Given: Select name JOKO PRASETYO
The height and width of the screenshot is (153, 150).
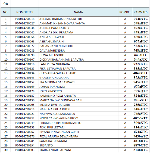Looking at the screenshot, I should point(51,91).
